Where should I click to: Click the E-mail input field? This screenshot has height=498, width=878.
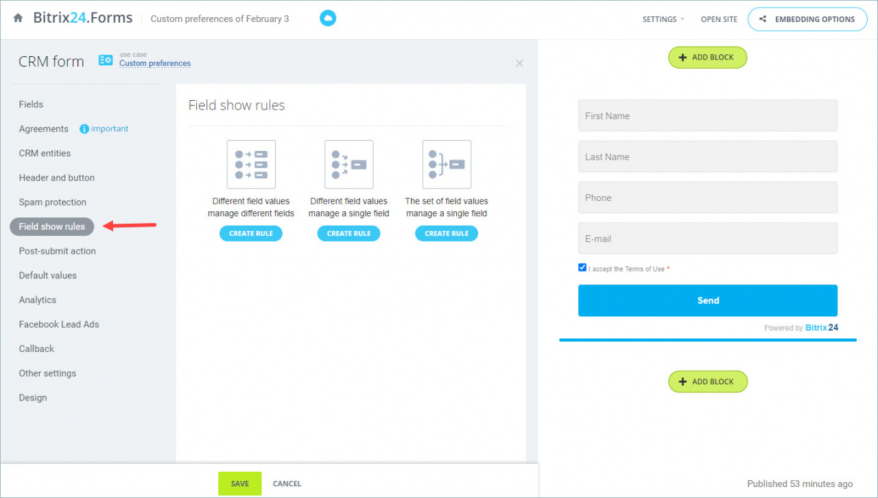point(708,238)
